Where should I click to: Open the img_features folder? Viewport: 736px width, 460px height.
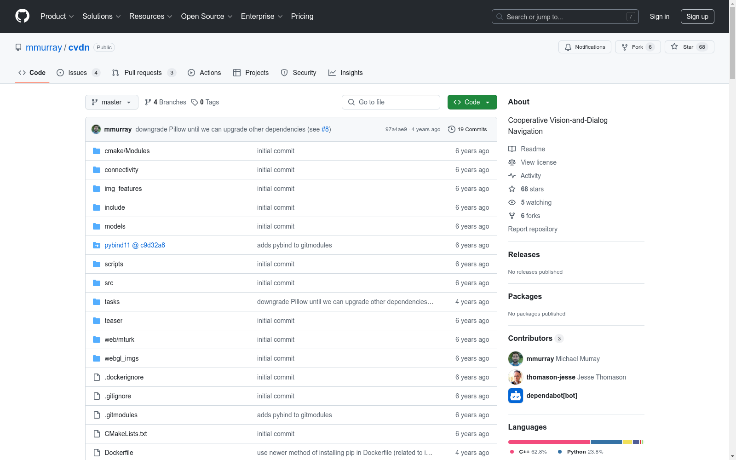coord(123,189)
